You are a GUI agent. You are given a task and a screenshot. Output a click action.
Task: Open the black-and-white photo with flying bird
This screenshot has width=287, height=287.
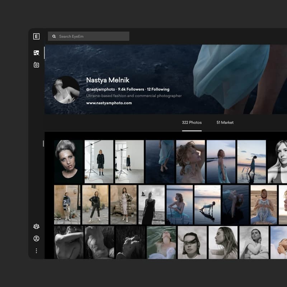(x=151, y=204)
